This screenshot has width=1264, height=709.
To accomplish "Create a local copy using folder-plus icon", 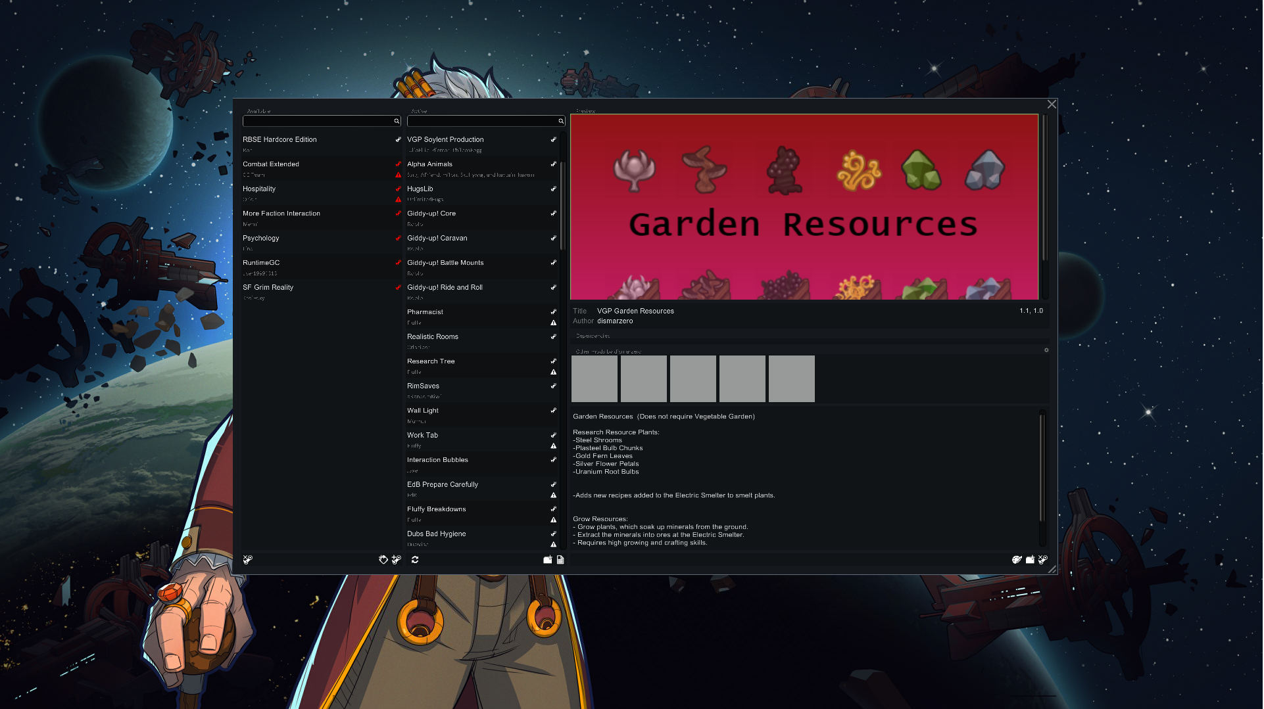I will click(1030, 560).
